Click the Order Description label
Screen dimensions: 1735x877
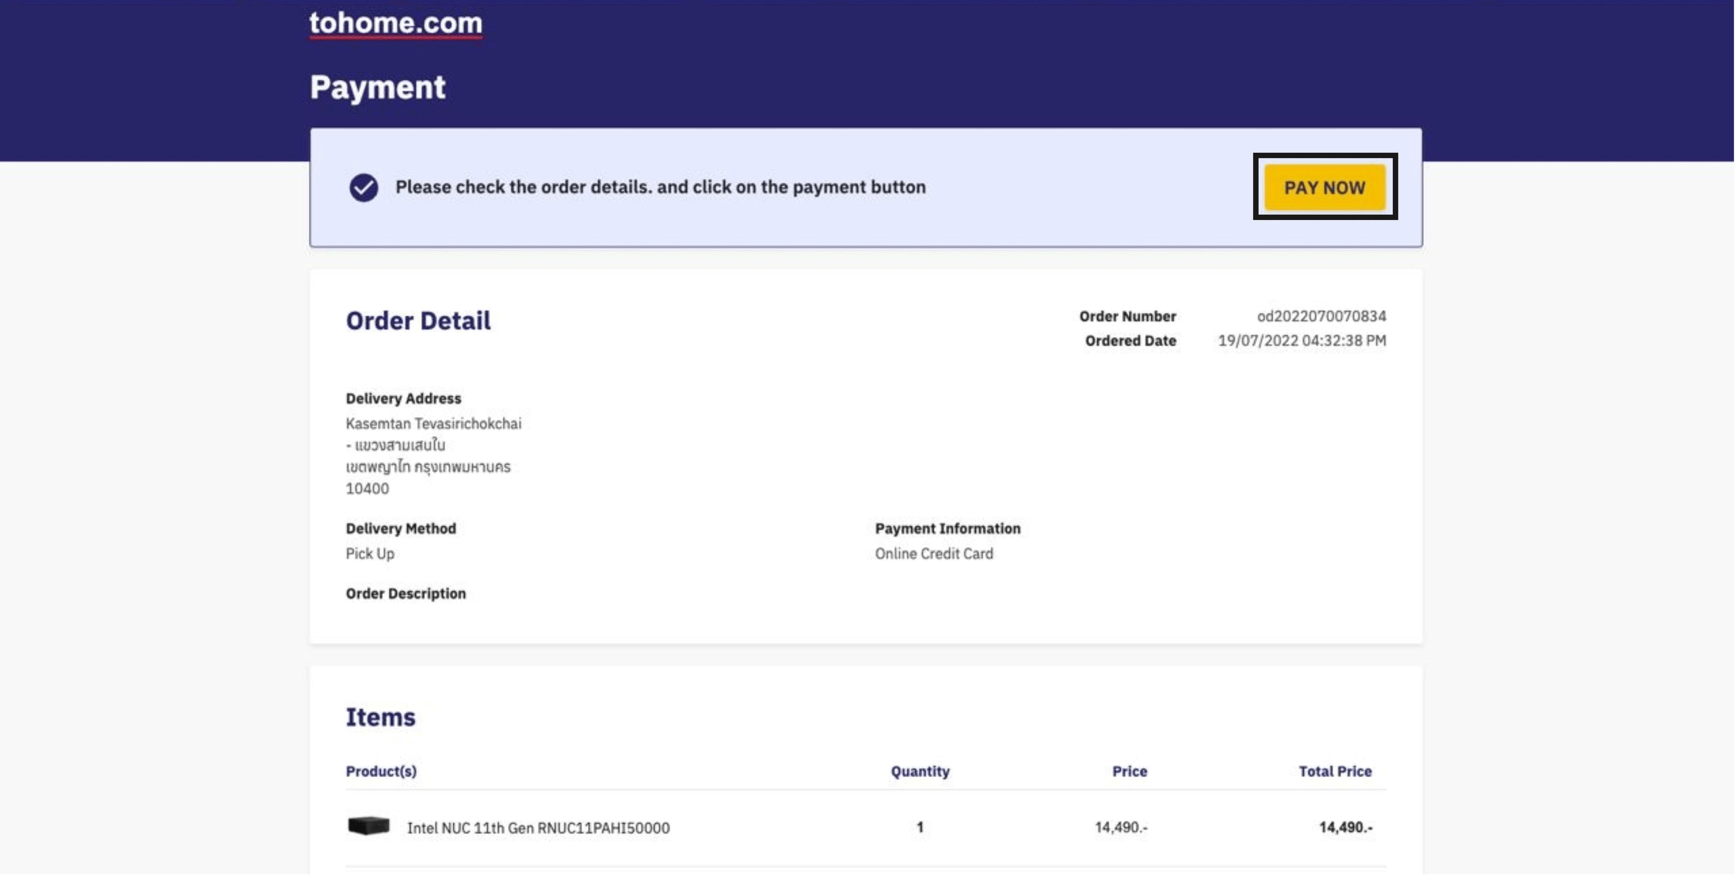[x=405, y=594]
